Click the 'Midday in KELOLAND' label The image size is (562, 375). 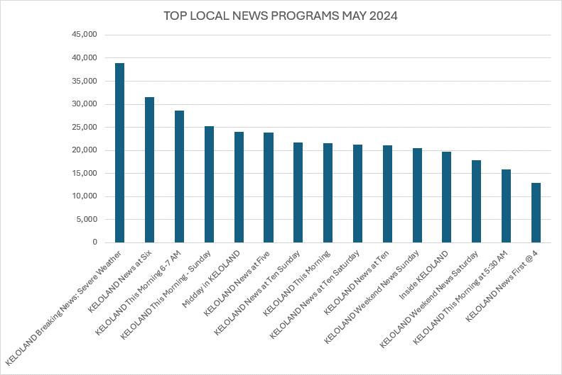tap(211, 279)
